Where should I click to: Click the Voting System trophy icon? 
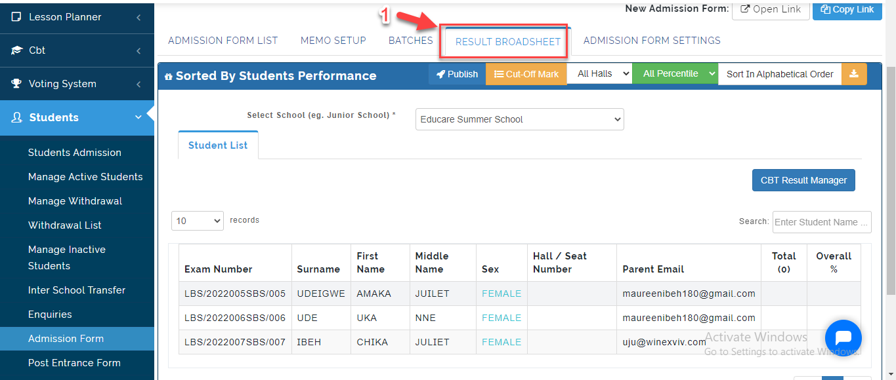[16, 84]
